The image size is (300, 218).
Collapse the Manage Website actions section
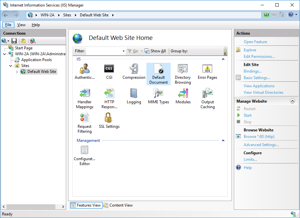(292, 101)
